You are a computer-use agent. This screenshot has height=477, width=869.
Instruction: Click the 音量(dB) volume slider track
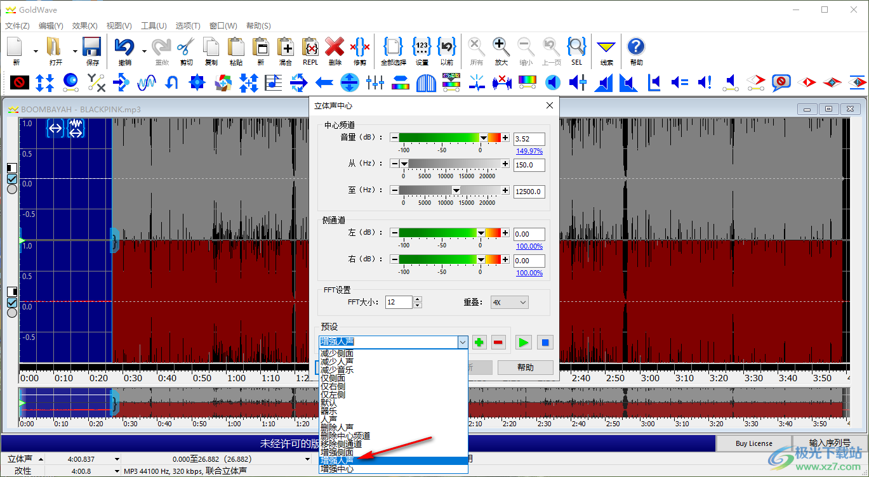(449, 138)
